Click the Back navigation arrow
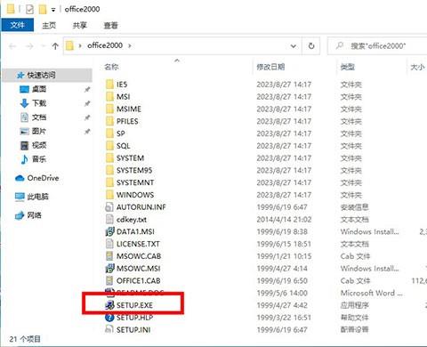 [12, 46]
